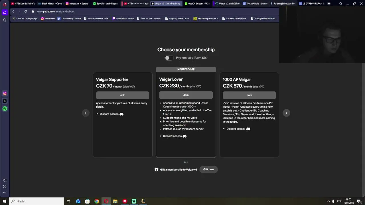Click Discord icon in Veigar Lover card

184,136
